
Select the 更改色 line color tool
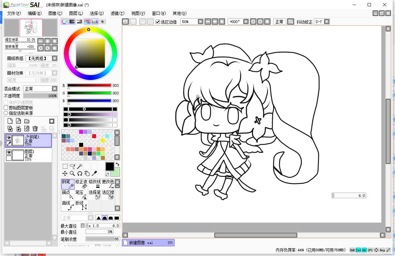click(108, 184)
